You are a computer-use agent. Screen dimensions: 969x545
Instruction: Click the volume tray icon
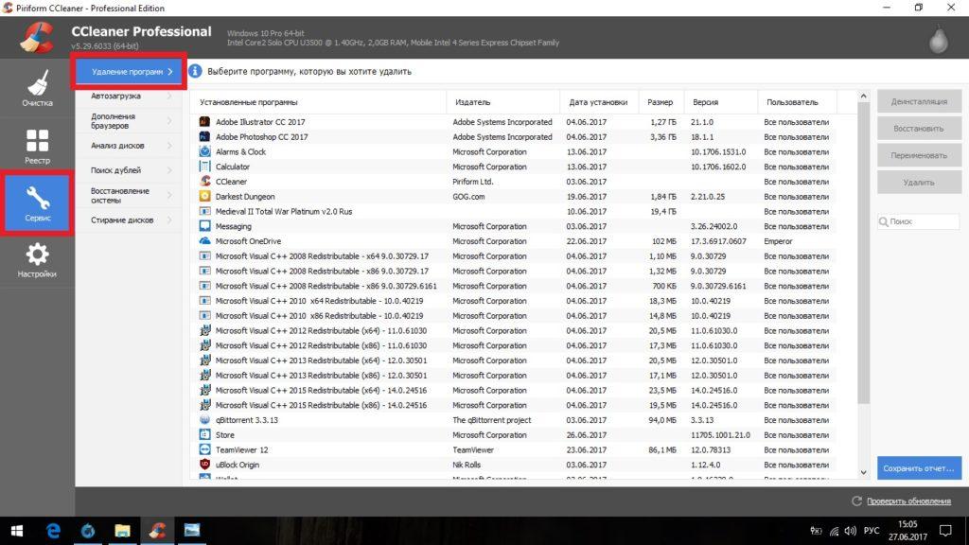click(851, 531)
